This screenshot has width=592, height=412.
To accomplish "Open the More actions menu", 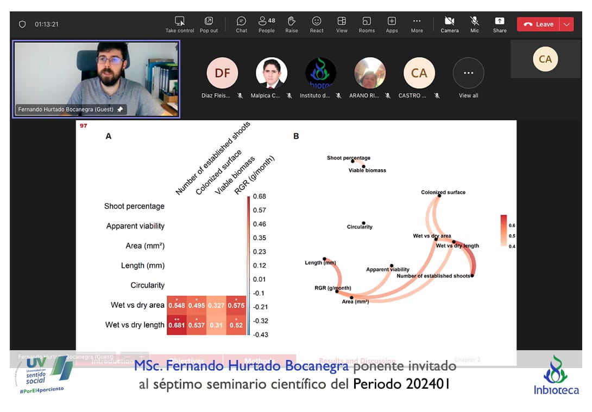I will pos(417,24).
